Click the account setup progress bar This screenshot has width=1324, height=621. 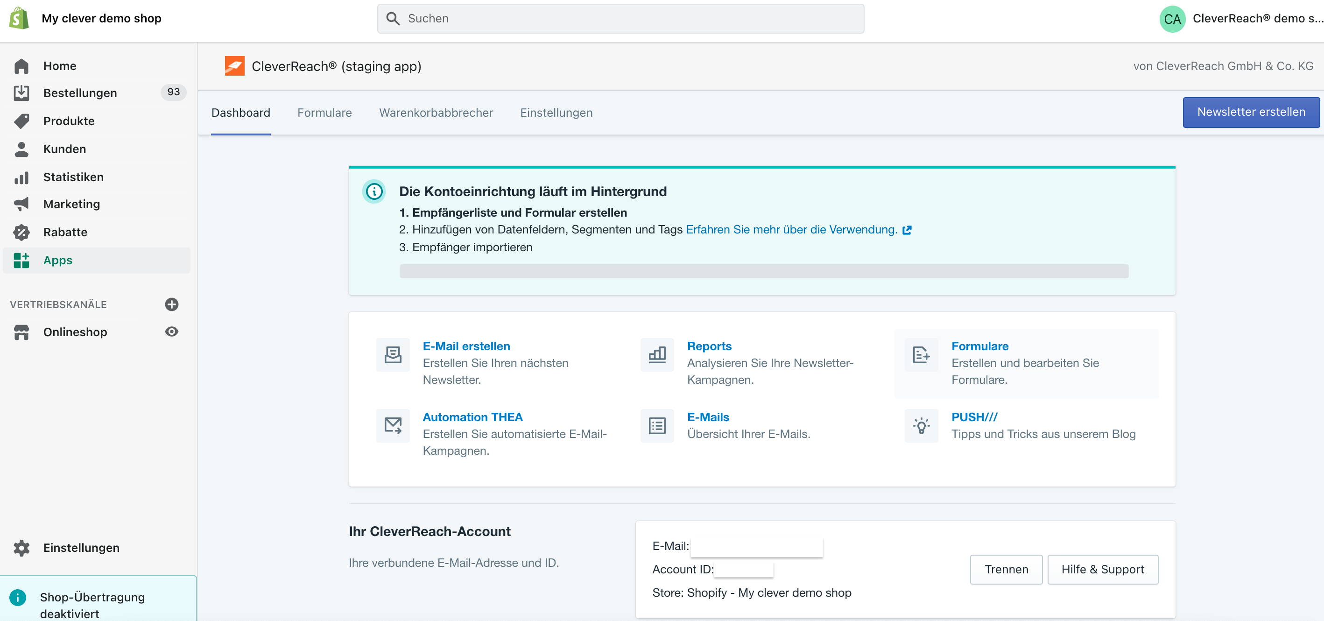coord(764,271)
